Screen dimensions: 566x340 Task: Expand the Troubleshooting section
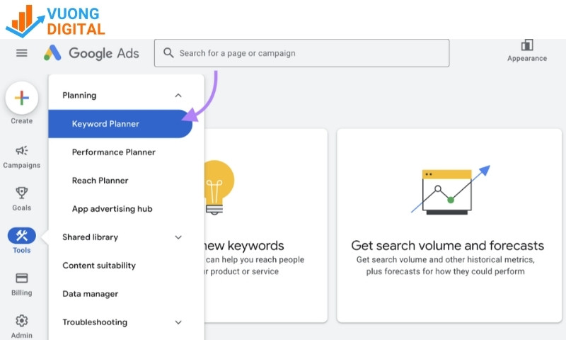coord(178,322)
